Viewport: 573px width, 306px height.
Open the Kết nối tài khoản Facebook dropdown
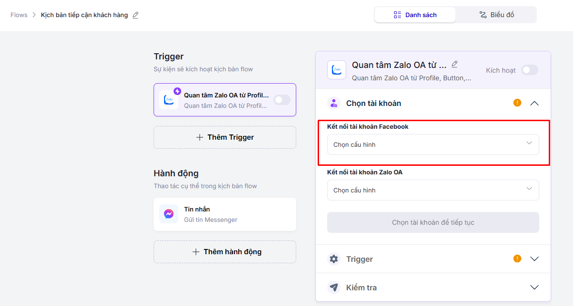coord(433,144)
